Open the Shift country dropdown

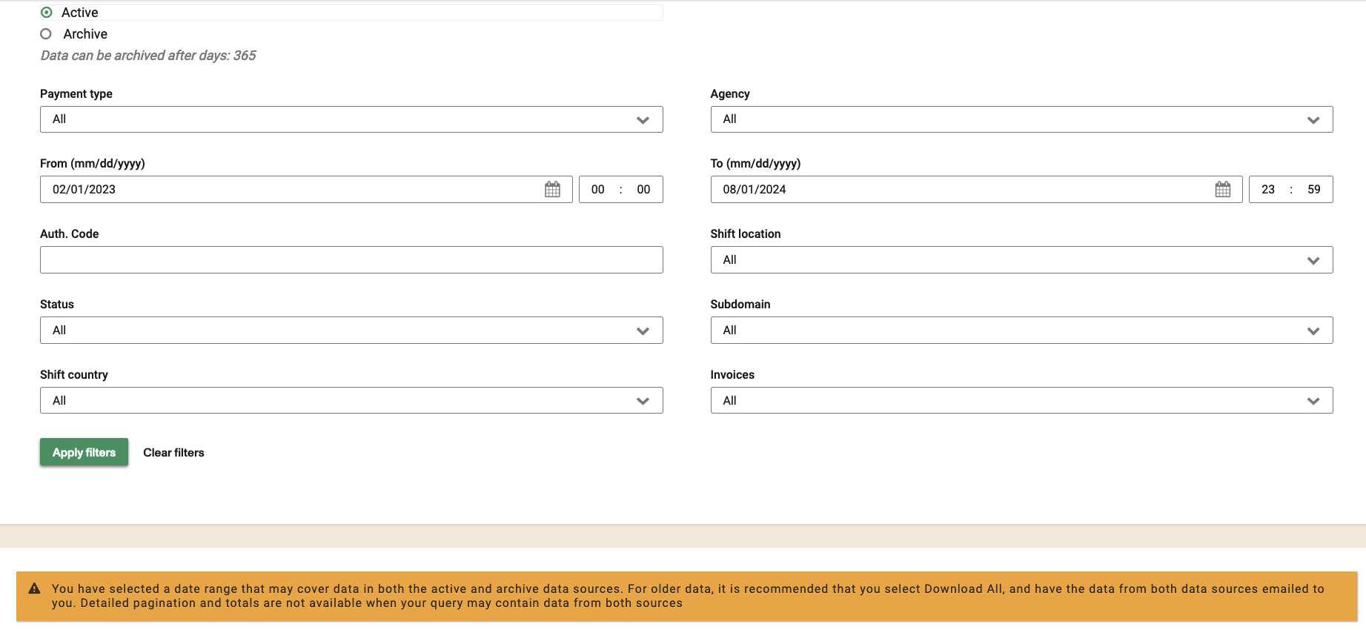(x=351, y=401)
